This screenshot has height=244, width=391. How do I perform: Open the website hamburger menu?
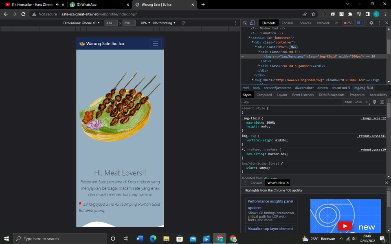coord(155,44)
